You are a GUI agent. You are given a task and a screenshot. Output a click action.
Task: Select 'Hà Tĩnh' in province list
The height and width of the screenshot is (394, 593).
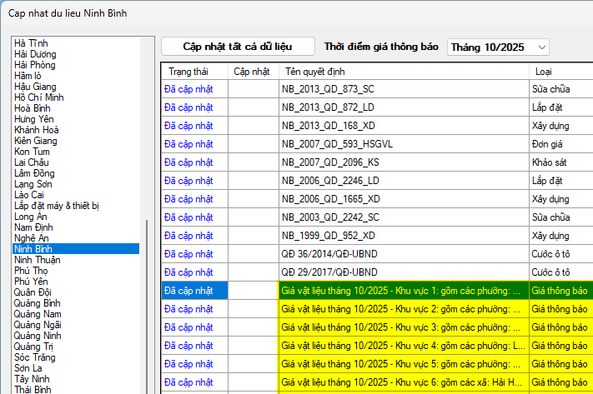point(32,43)
